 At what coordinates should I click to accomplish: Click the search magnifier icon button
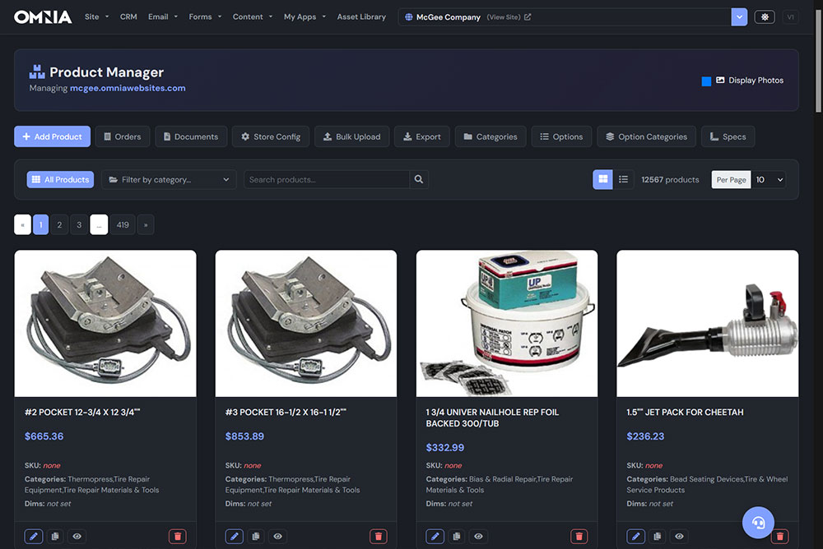(x=419, y=179)
